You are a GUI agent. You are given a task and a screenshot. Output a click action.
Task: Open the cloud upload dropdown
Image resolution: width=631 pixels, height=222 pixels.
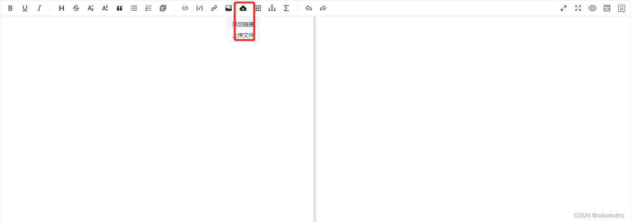pyautogui.click(x=243, y=8)
